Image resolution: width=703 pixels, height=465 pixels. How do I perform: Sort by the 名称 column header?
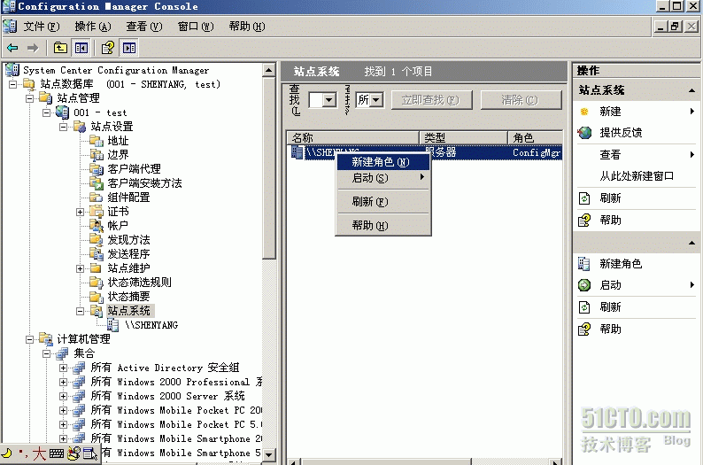click(x=353, y=137)
